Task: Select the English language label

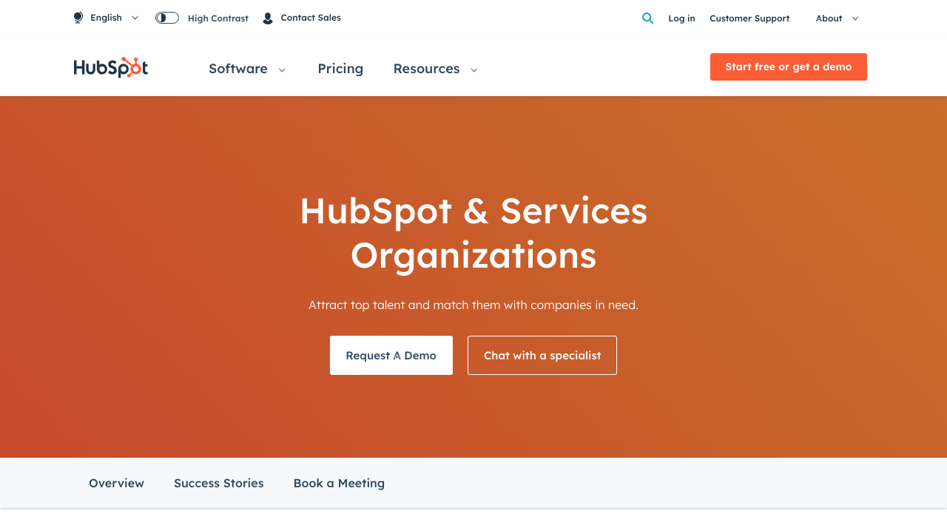Action: pyautogui.click(x=106, y=18)
